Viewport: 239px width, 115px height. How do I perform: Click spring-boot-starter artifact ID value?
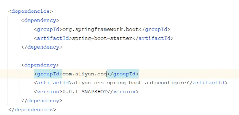coord(102,38)
